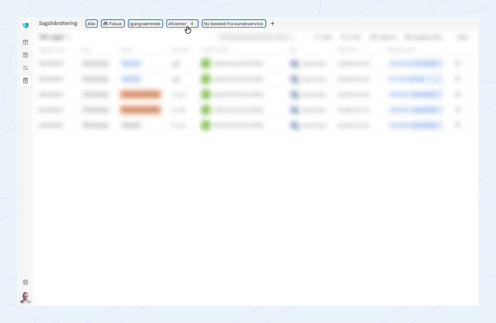Click the Sagshåndtering page title
Image resolution: width=496 pixels, height=323 pixels.
click(58, 23)
